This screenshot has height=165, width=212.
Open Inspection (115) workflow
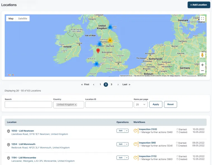coord(148,156)
